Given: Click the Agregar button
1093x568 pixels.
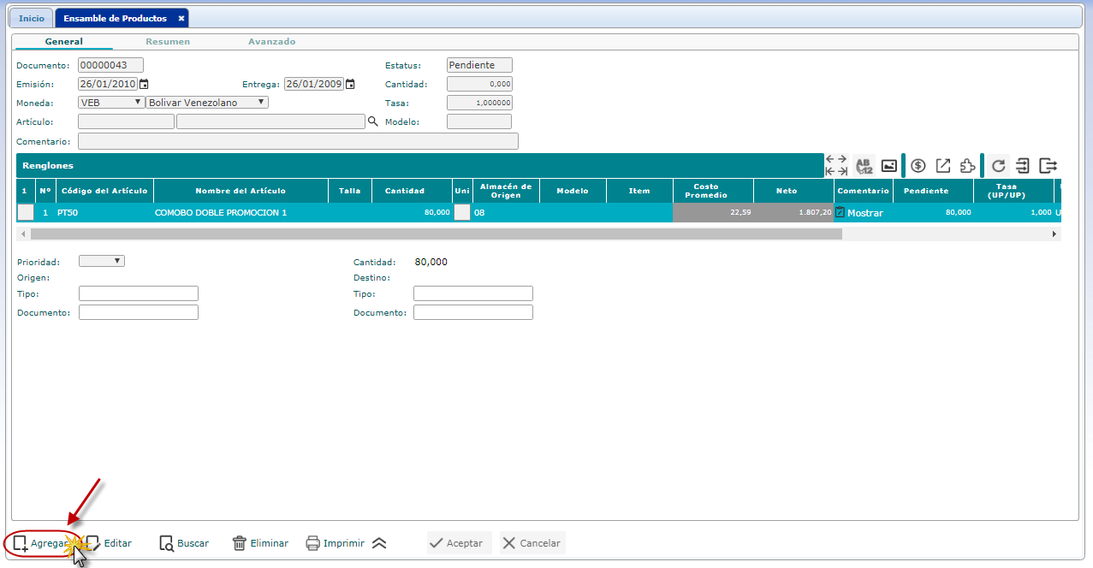Looking at the screenshot, I should pos(43,543).
